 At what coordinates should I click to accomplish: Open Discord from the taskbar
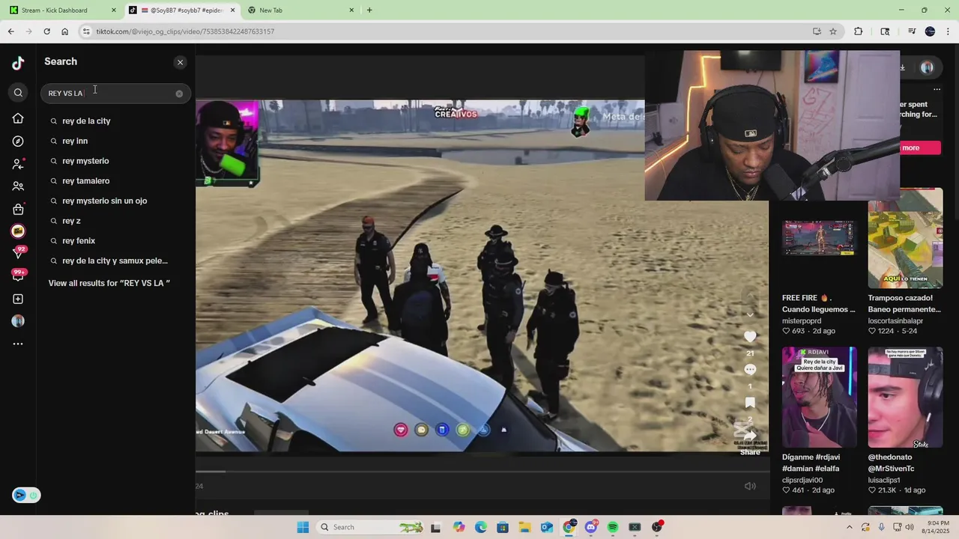tap(591, 527)
